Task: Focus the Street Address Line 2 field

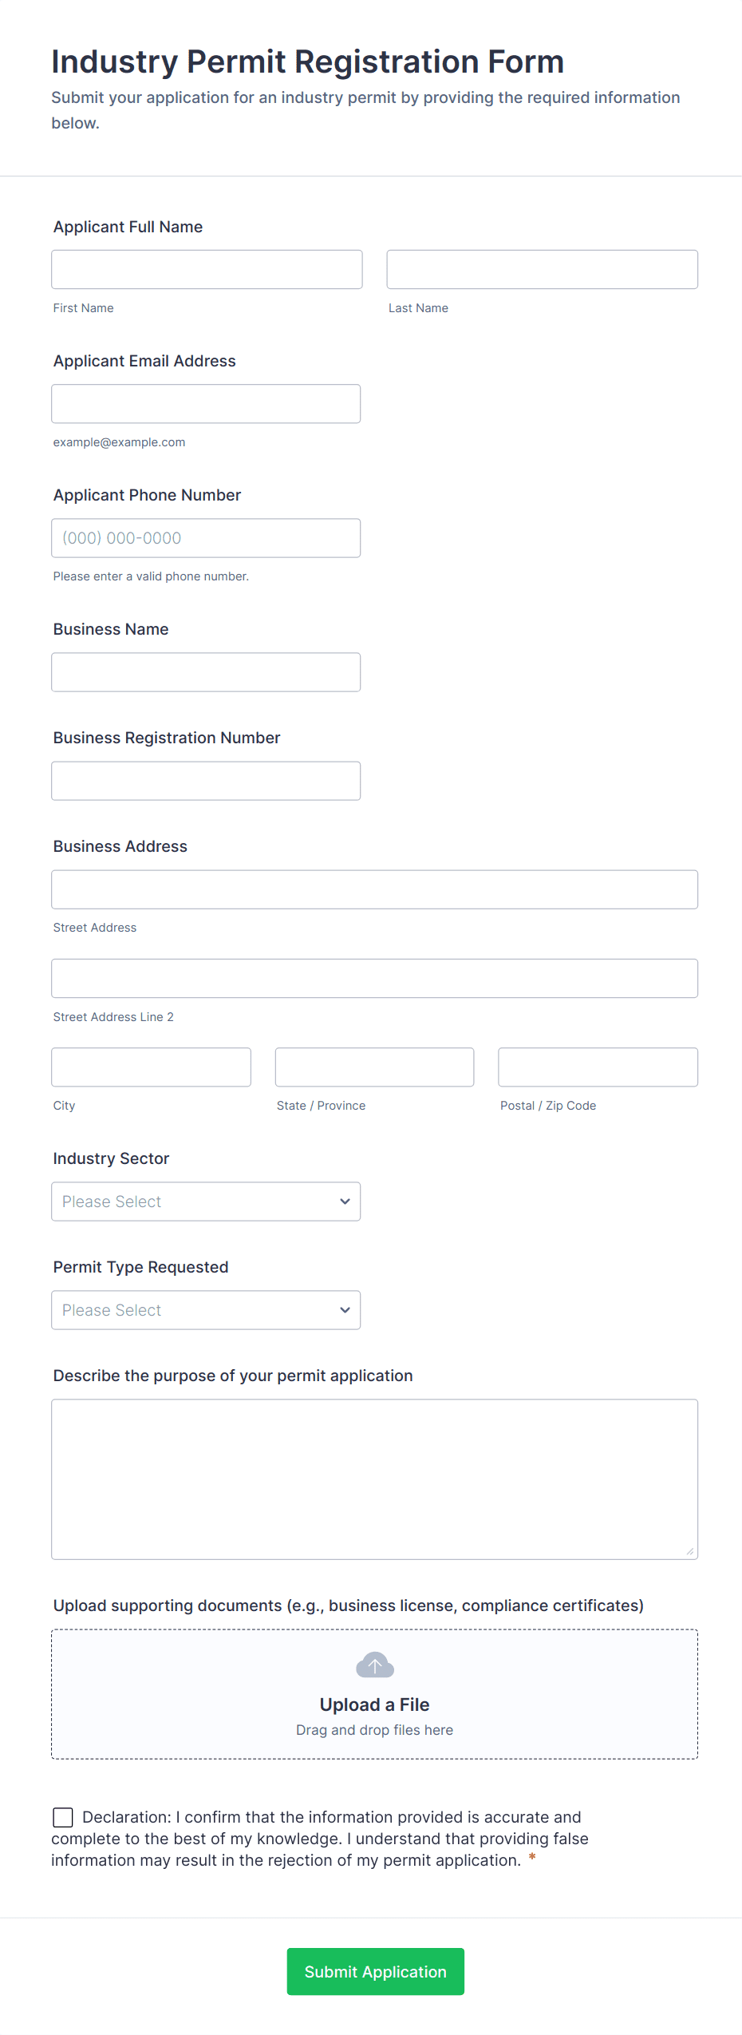Action: pyautogui.click(x=374, y=978)
